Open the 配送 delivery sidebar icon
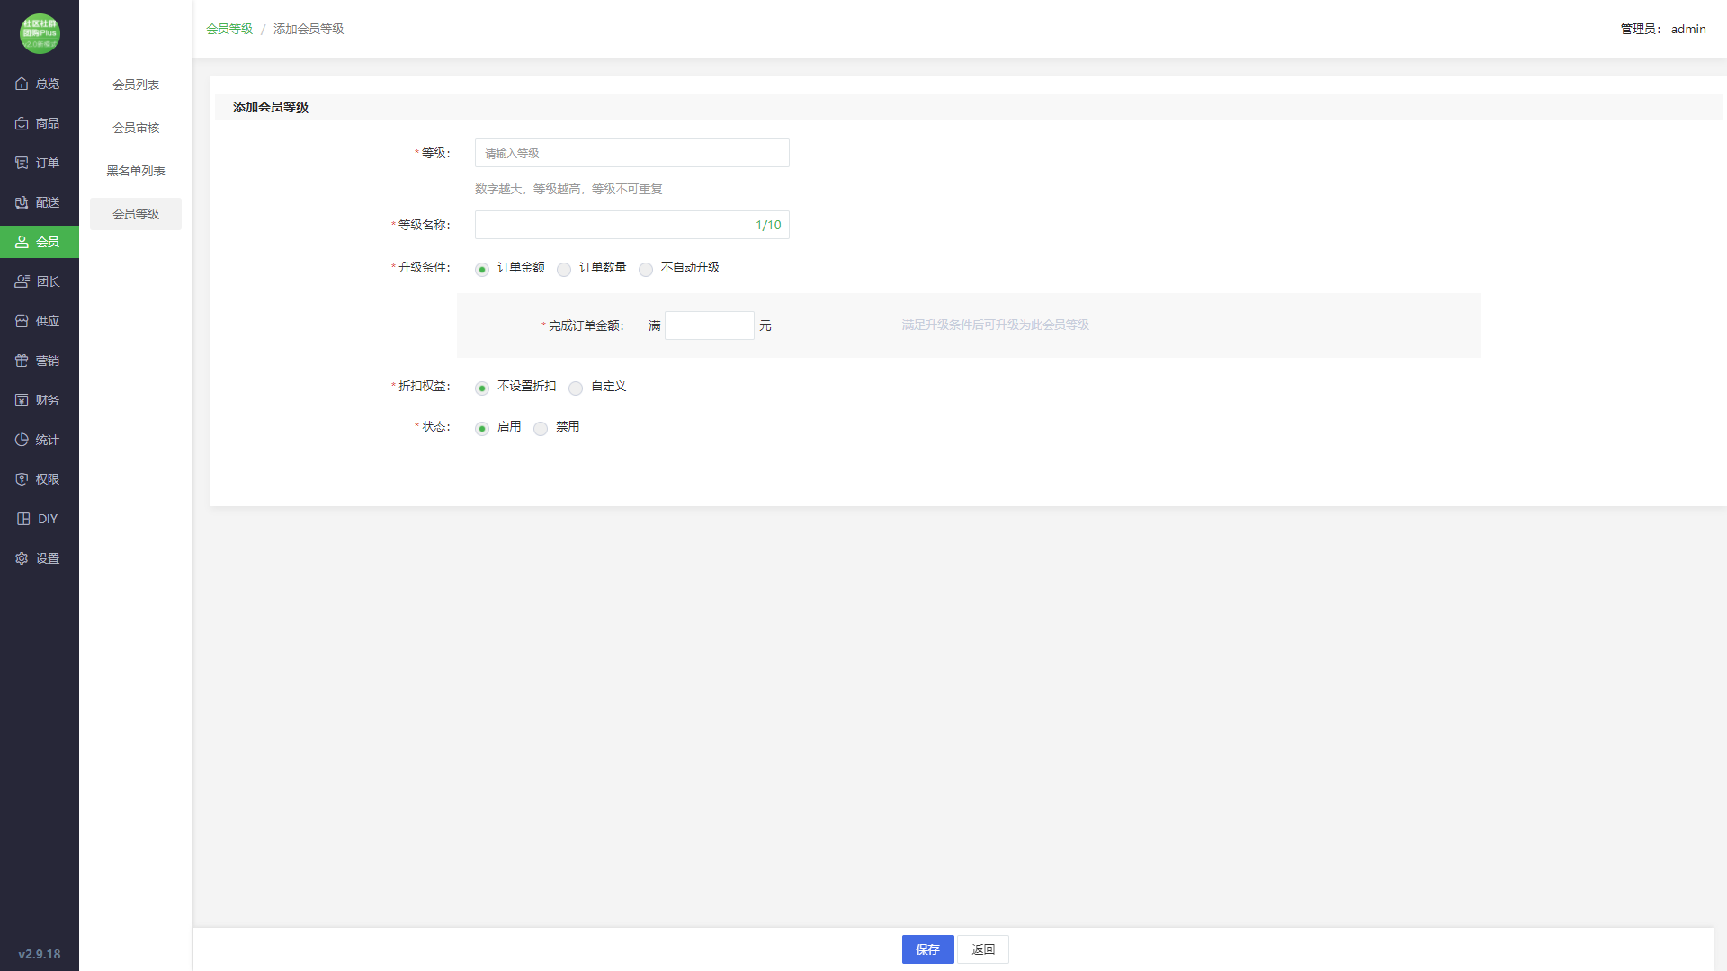1727x971 pixels. [22, 202]
